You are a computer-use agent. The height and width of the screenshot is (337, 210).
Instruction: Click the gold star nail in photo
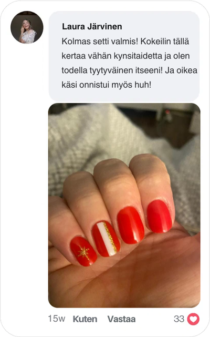coord(84,251)
